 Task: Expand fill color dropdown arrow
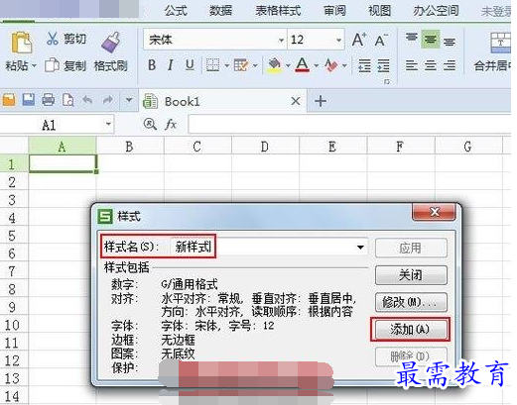pyautogui.click(x=288, y=65)
